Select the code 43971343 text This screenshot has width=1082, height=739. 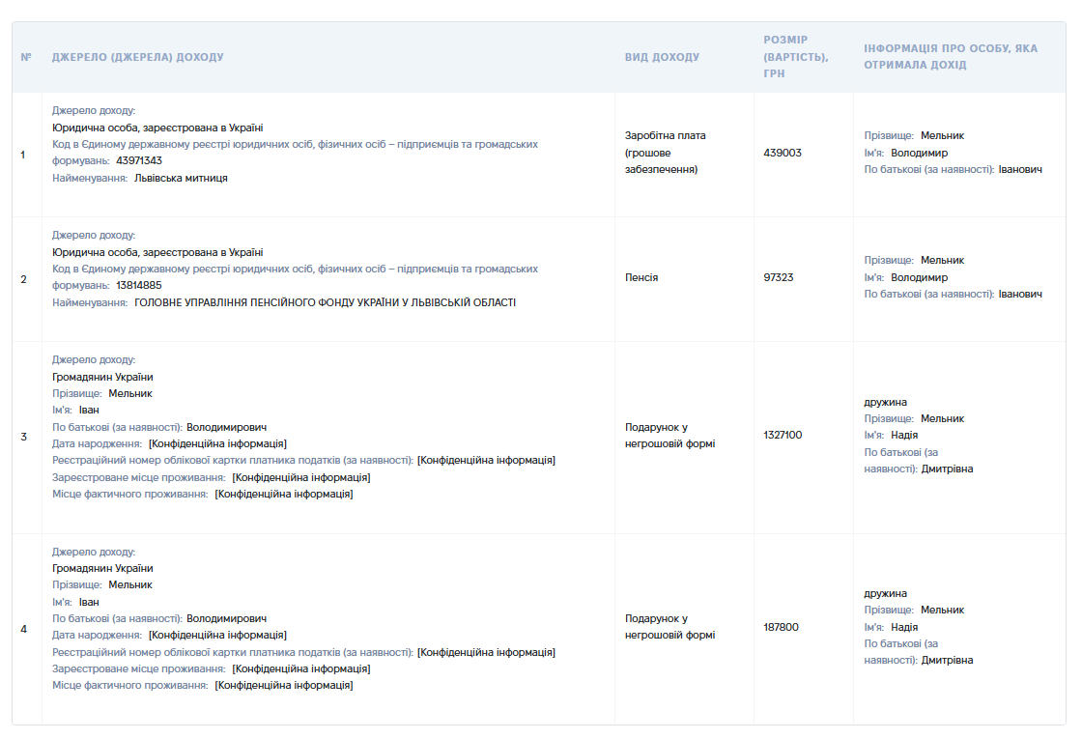139,160
